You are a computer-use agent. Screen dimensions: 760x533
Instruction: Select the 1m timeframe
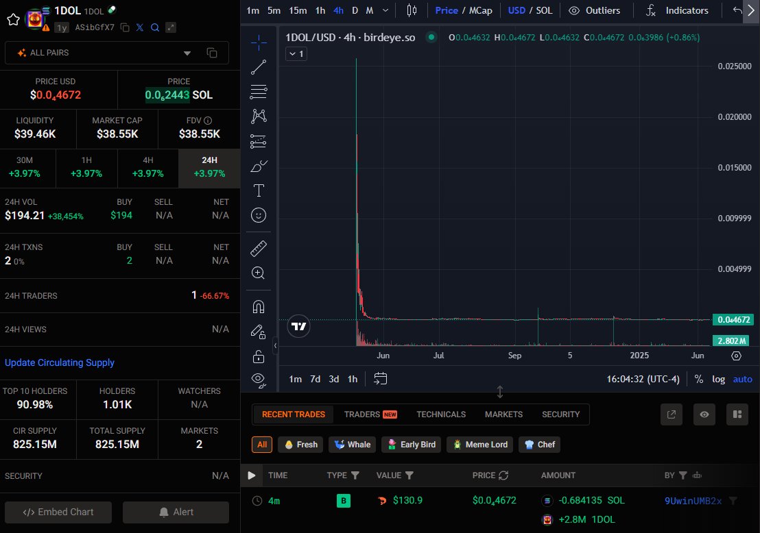click(x=253, y=10)
